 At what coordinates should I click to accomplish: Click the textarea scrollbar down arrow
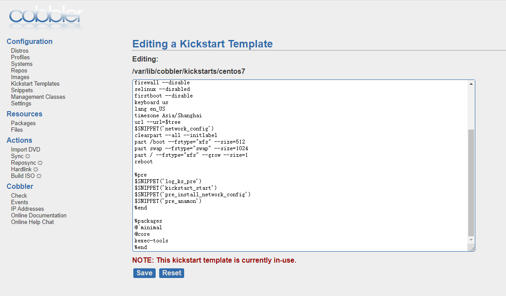[x=471, y=240]
